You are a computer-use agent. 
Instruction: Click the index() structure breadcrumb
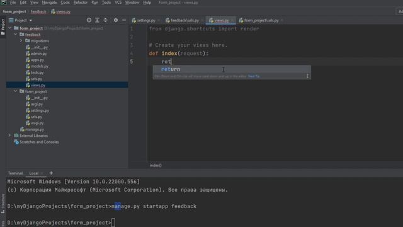click(156, 165)
